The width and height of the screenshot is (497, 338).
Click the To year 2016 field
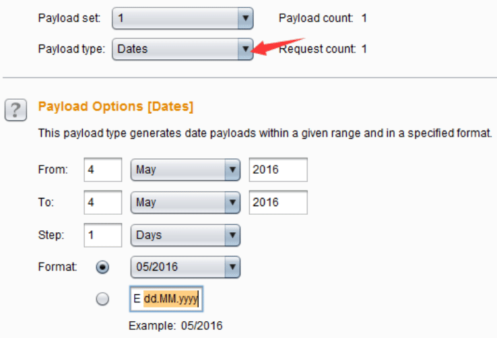pos(278,203)
